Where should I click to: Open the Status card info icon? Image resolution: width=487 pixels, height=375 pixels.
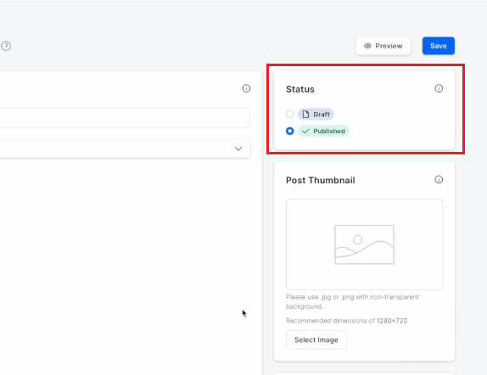(x=439, y=88)
